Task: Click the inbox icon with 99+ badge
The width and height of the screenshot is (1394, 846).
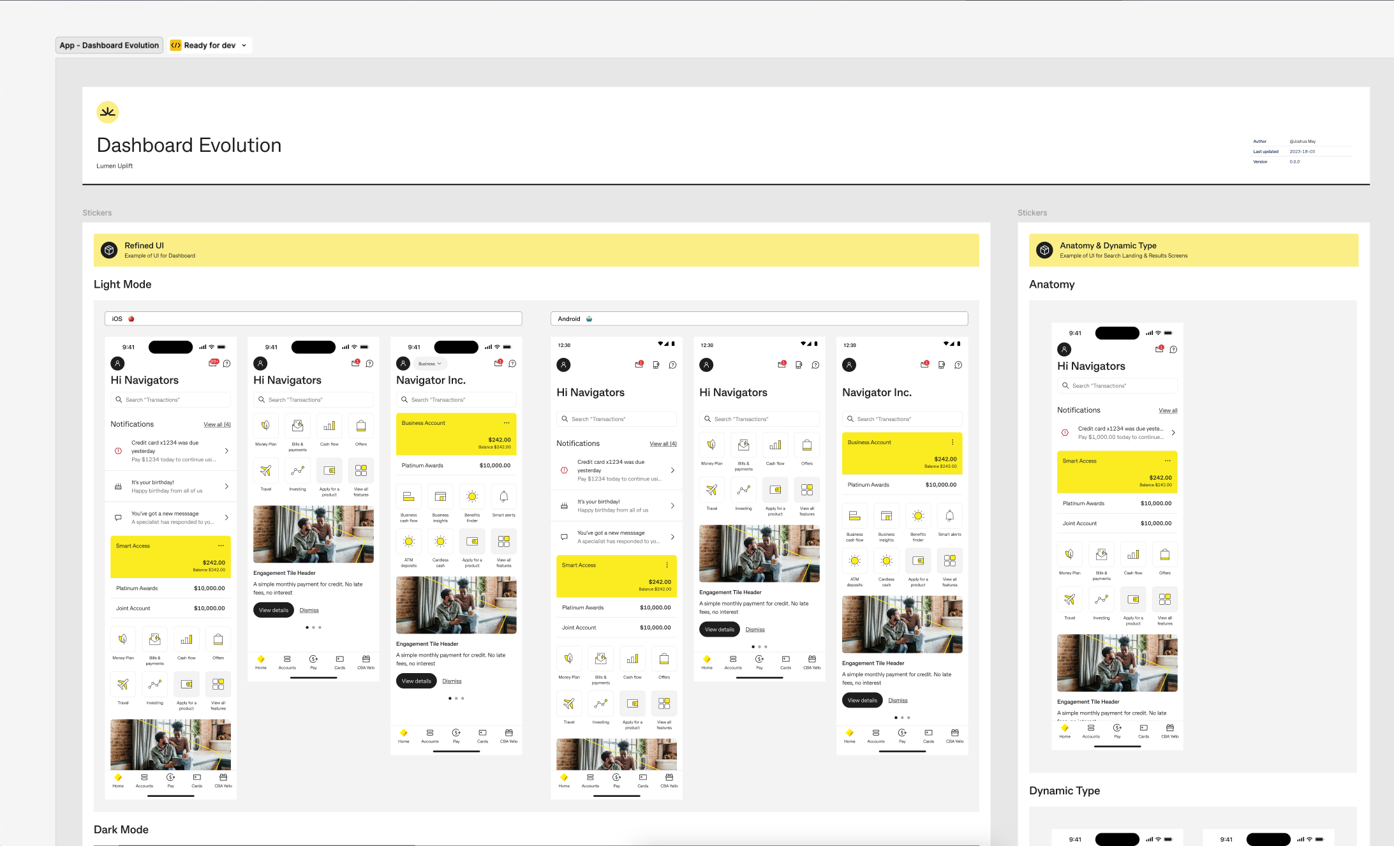Action: click(214, 362)
